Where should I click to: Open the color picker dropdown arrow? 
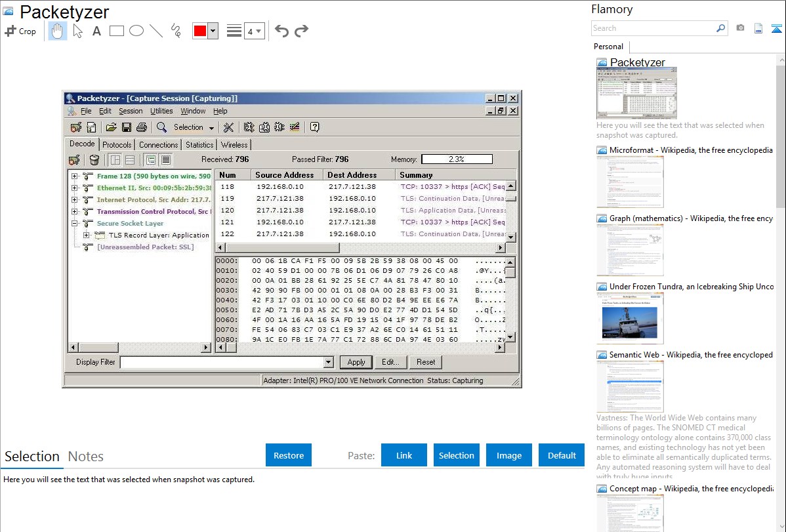213,31
